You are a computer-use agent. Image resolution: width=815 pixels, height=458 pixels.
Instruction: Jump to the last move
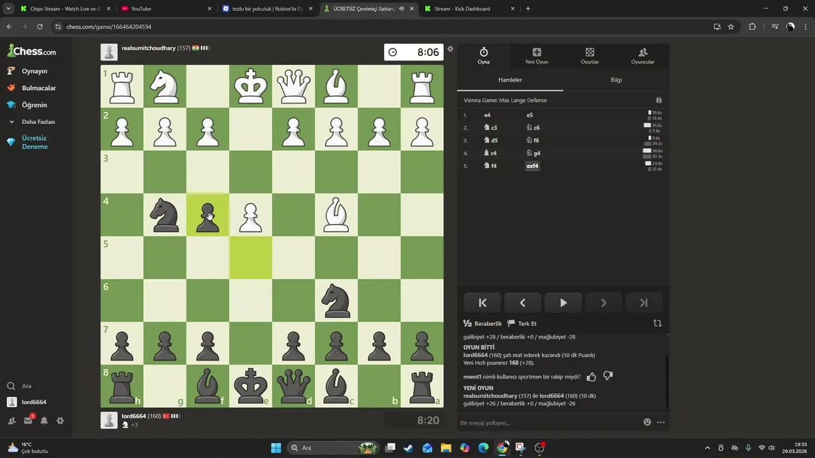tap(644, 303)
